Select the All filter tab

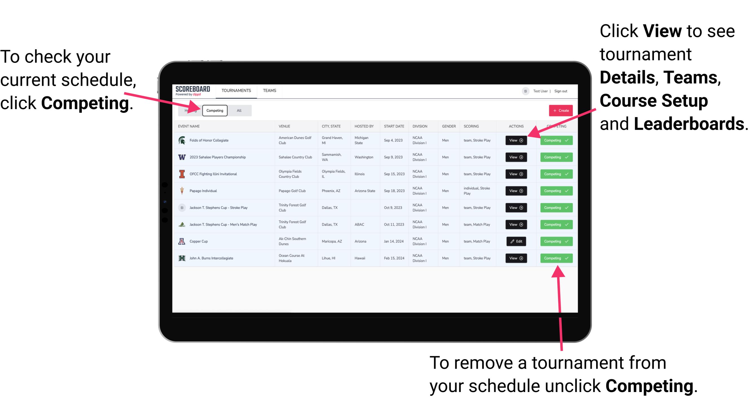click(238, 110)
